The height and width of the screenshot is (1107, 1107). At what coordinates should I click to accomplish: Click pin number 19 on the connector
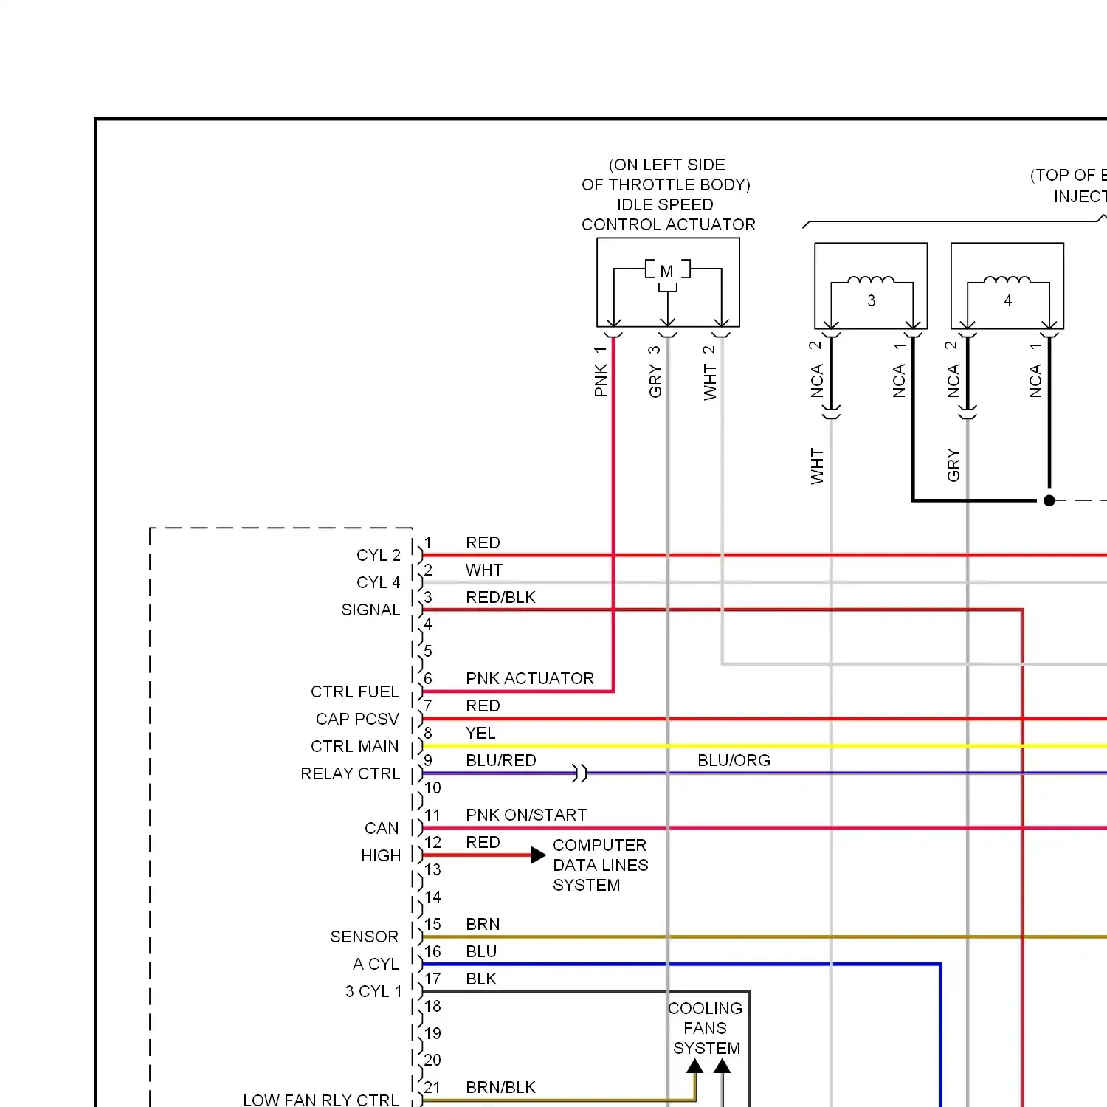click(432, 1033)
